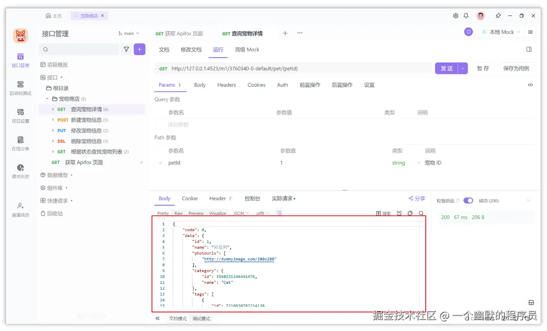Click the generate code icon
This screenshot has height=331, width=547.
coord(530,85)
